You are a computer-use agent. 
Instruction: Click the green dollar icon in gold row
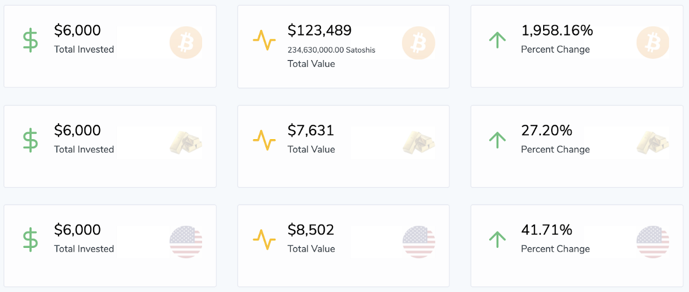(x=30, y=140)
